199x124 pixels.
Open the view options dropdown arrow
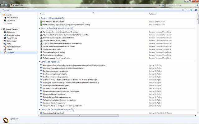coord(186,10)
